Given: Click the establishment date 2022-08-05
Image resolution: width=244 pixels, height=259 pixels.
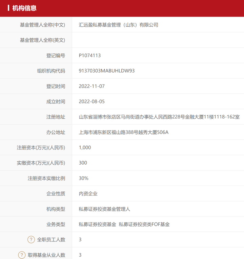Looking at the screenshot, I should point(92,101).
